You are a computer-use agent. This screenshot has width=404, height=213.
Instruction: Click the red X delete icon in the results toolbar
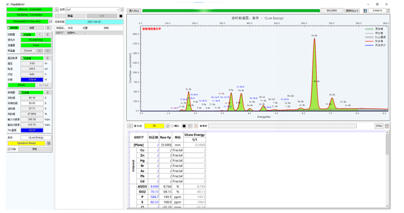(x=196, y=126)
